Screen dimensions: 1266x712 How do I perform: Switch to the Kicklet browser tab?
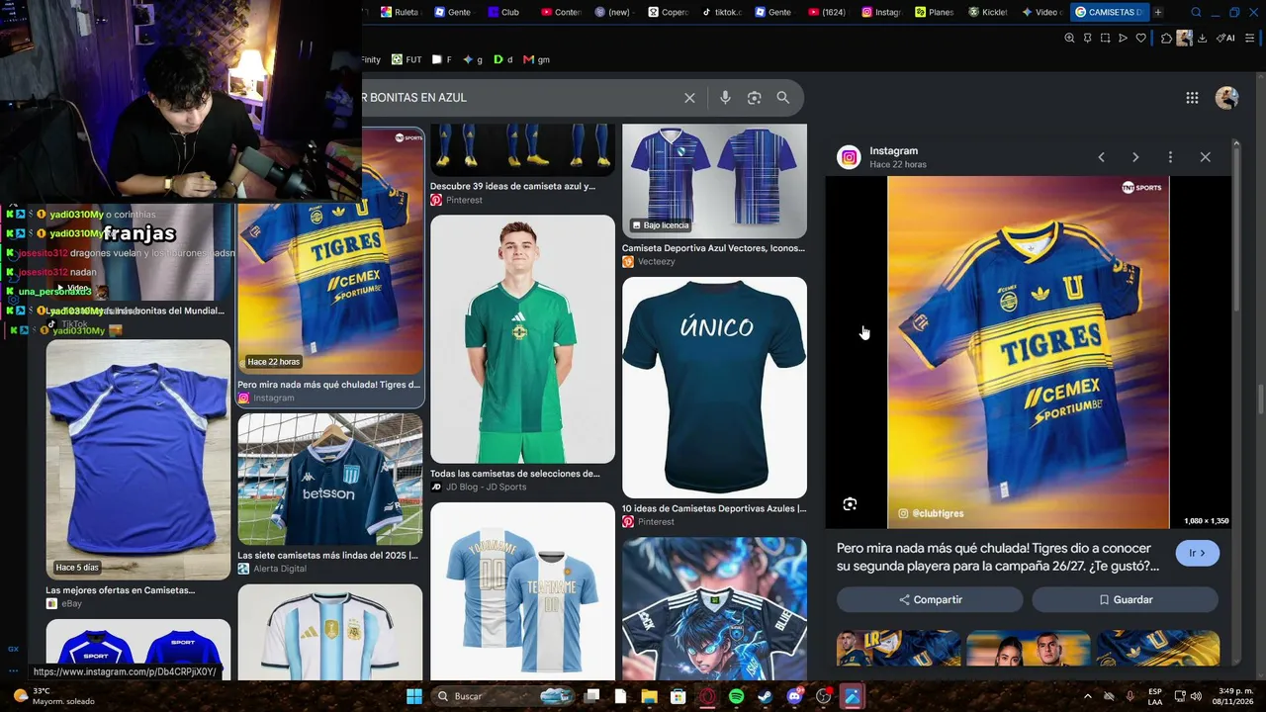(988, 12)
